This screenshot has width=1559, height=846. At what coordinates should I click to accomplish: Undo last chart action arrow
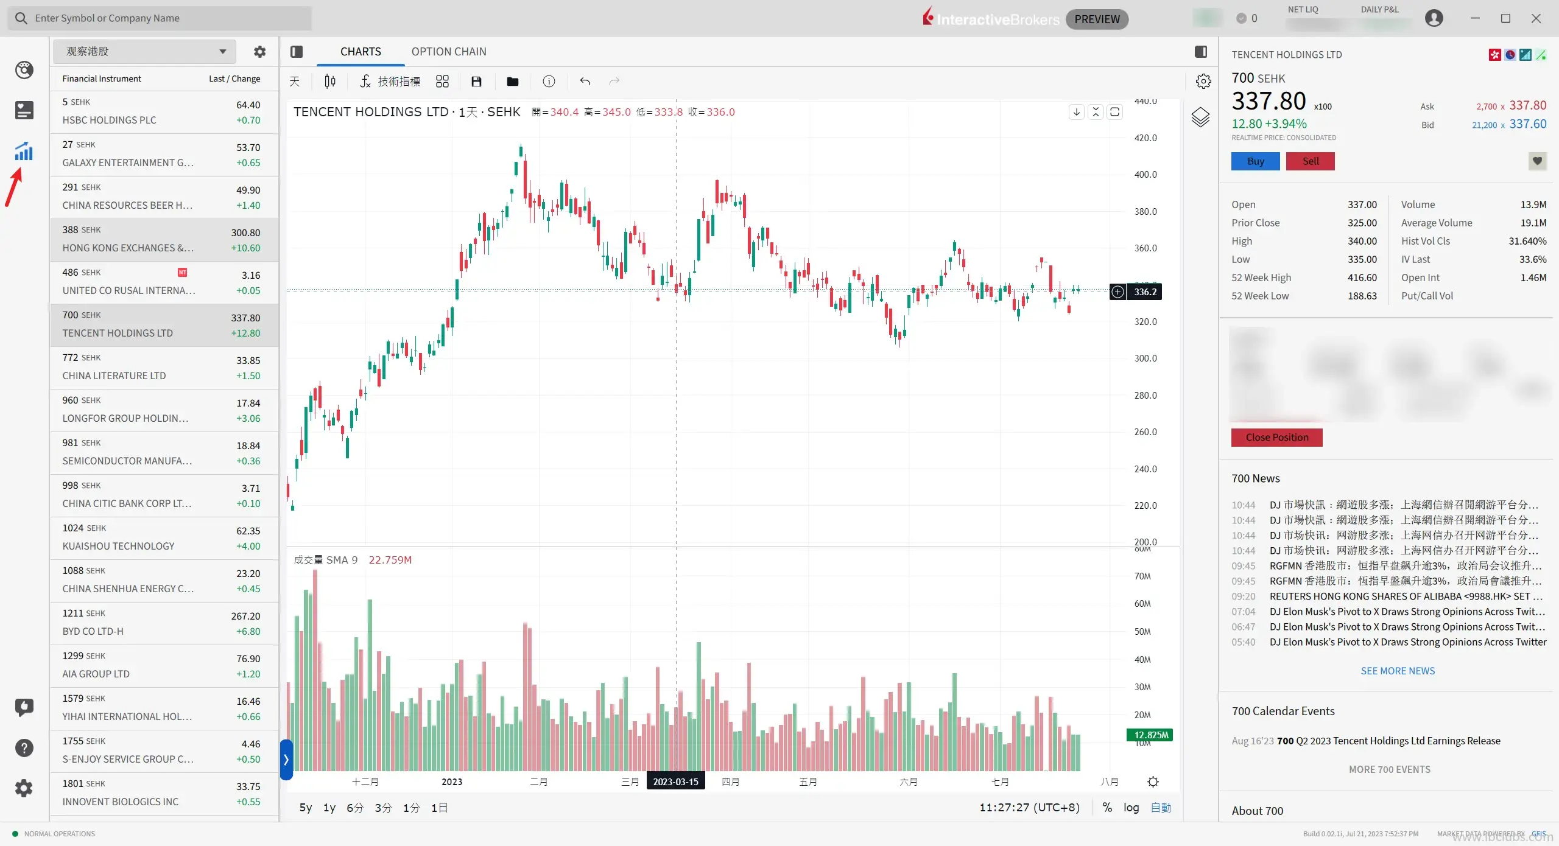(585, 82)
